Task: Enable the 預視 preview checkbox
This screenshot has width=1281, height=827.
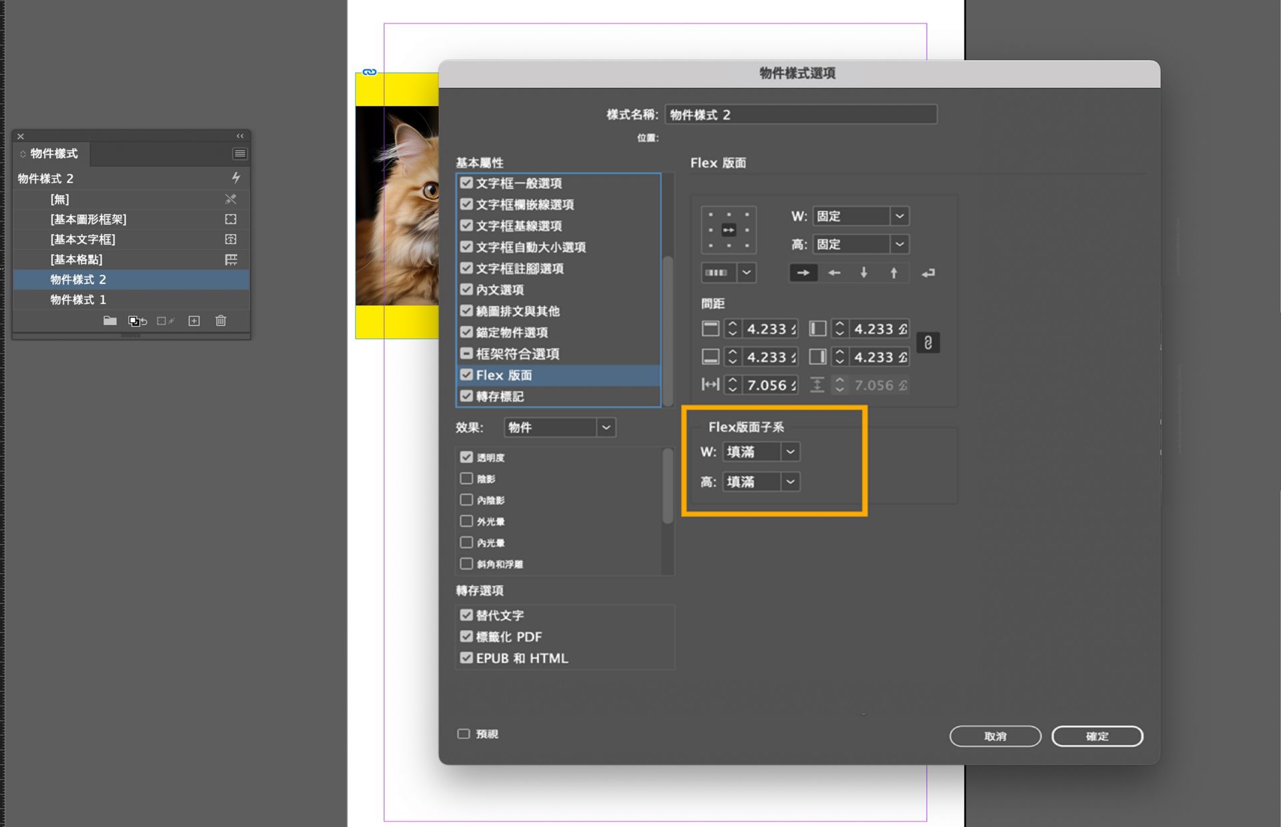Action: [464, 734]
